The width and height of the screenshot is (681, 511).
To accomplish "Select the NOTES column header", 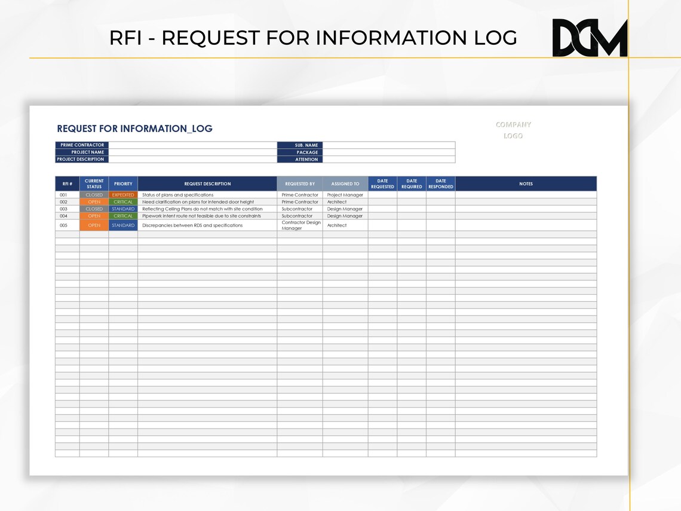I will (x=526, y=183).
